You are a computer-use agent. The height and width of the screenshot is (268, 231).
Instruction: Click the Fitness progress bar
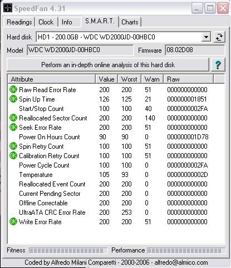click(68, 251)
